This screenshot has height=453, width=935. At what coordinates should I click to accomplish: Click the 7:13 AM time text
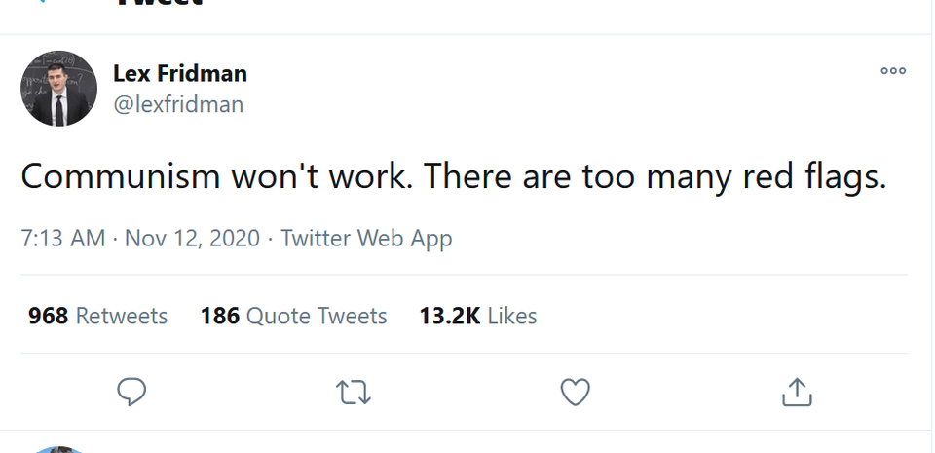pos(62,238)
